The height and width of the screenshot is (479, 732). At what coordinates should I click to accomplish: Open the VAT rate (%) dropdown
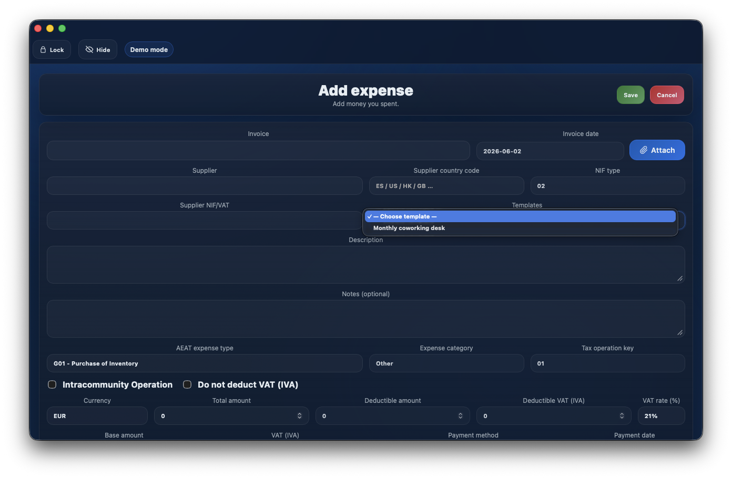click(661, 416)
